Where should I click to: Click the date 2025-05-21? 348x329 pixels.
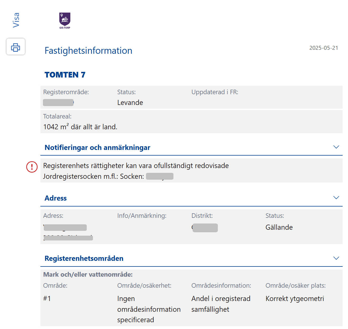(x=323, y=48)
